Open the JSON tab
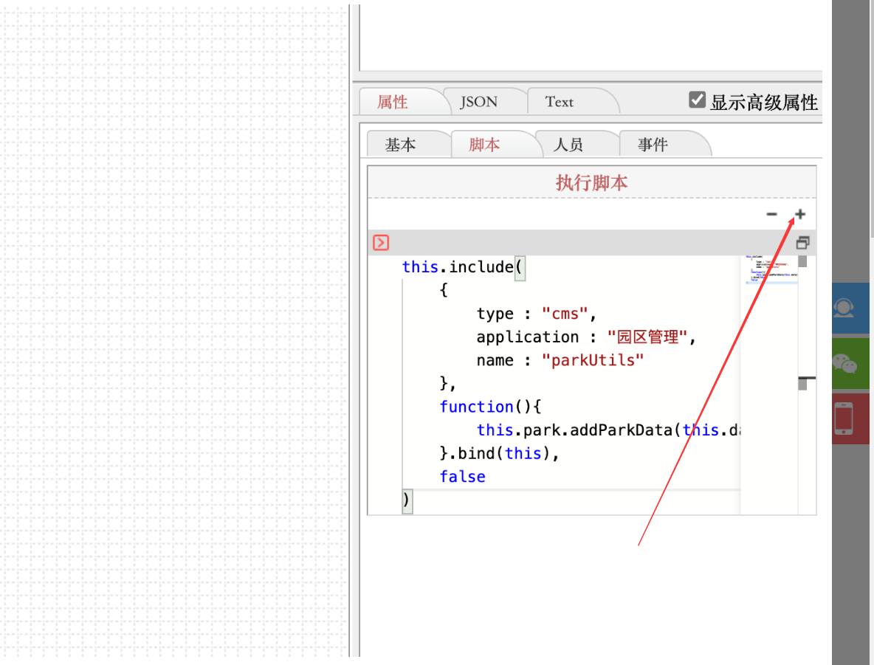The width and height of the screenshot is (874, 665). [479, 102]
